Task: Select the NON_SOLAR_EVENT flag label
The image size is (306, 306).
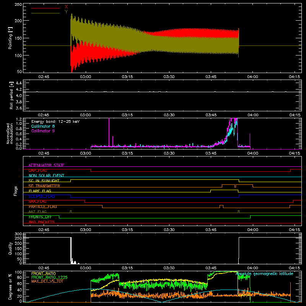Action: coord(46,176)
